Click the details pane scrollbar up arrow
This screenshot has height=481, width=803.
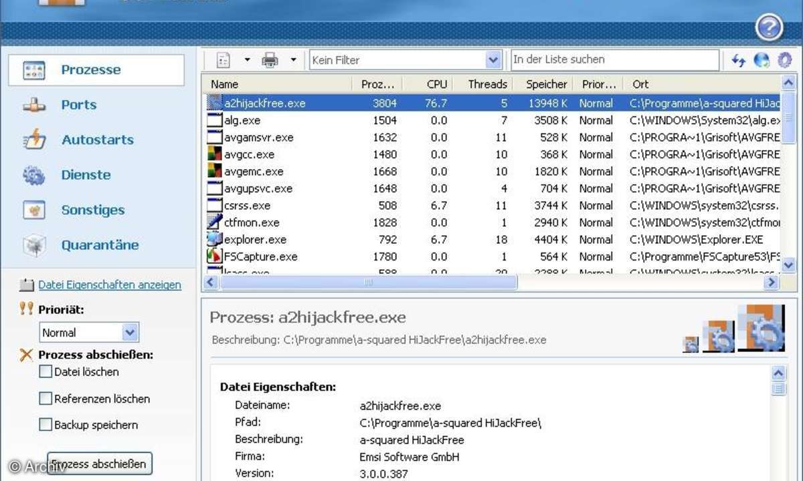point(778,373)
